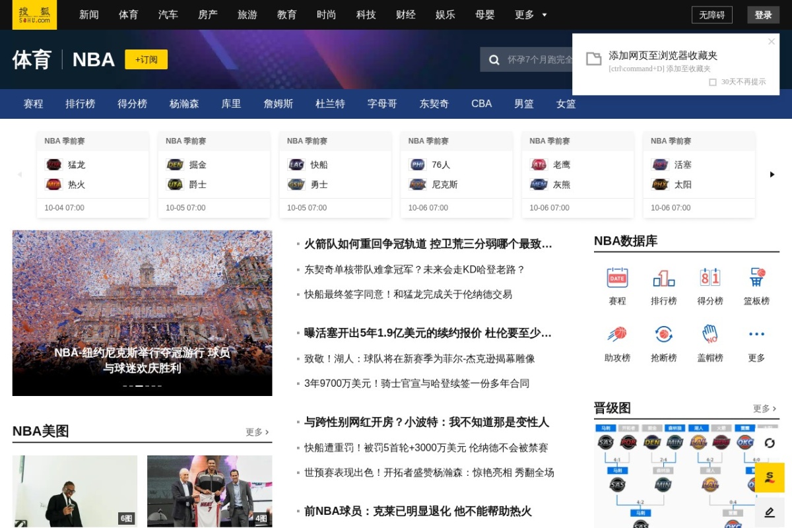Click the yellow +订阅 subscribe button

click(147, 59)
